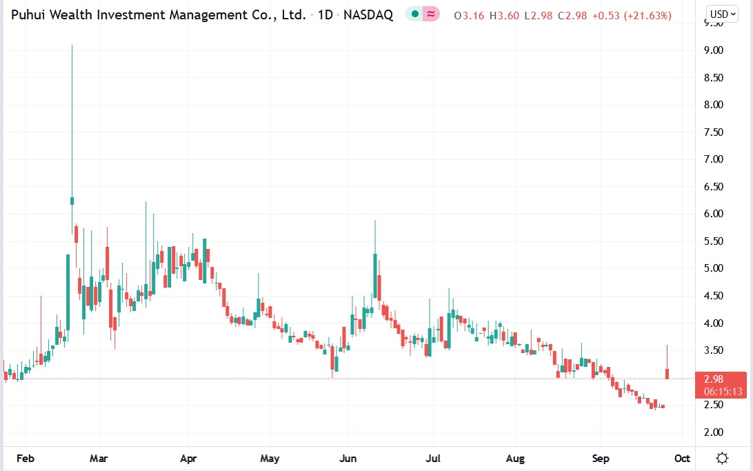Viewport: 753px width, 471px height.
Task: Click the 8.00 price axis label
Action: [714, 105]
